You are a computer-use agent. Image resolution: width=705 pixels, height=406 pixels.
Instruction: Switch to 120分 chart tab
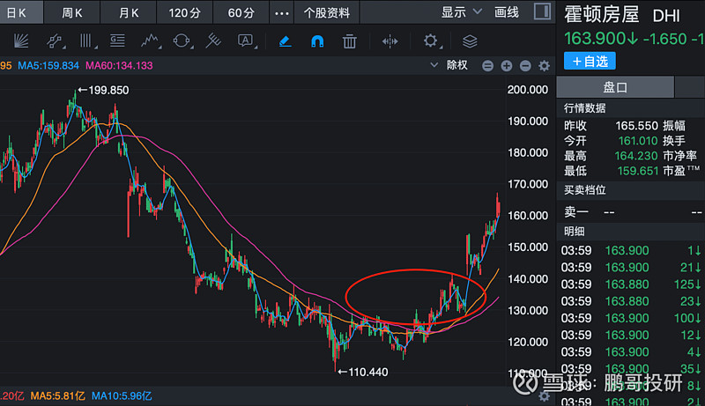[x=185, y=12]
